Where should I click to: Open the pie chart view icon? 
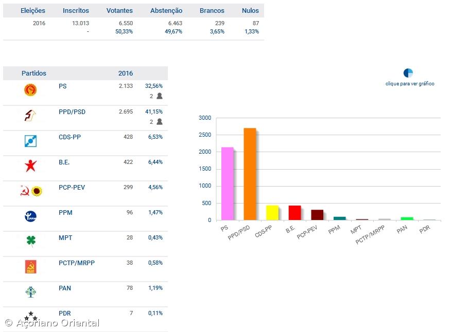408,73
